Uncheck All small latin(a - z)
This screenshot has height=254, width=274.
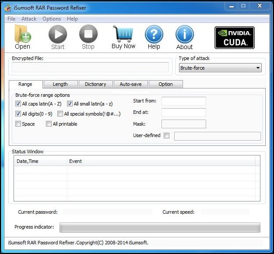point(70,104)
